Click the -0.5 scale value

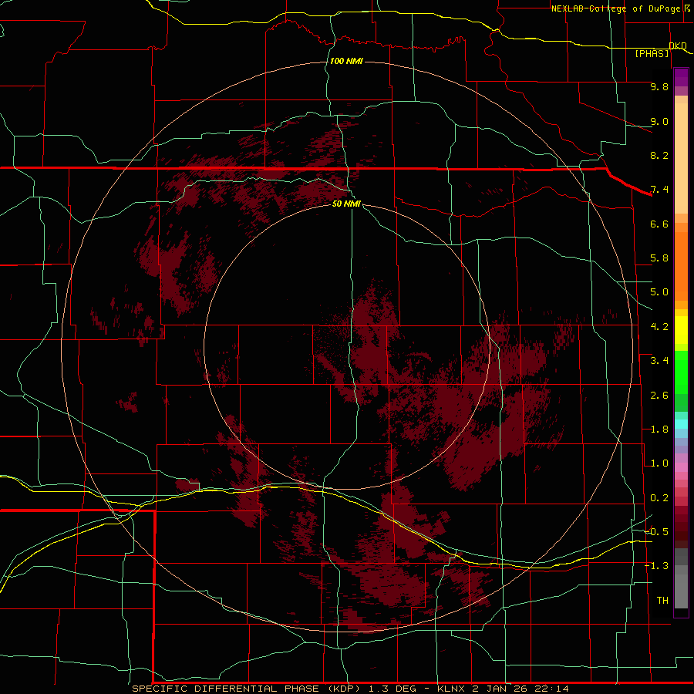click(657, 532)
